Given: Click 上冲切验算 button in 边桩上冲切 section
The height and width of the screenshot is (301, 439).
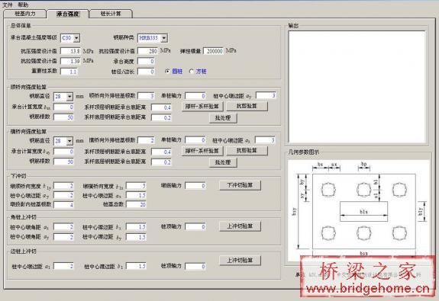Looking at the screenshot, I should [240, 261].
